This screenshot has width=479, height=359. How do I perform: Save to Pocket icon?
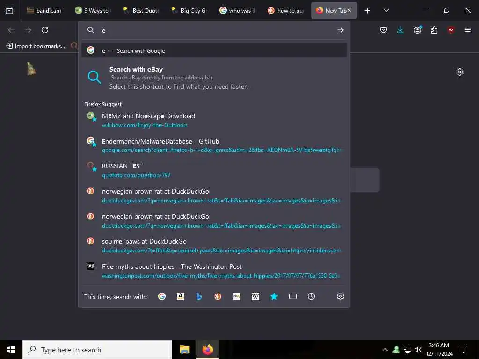(x=384, y=30)
